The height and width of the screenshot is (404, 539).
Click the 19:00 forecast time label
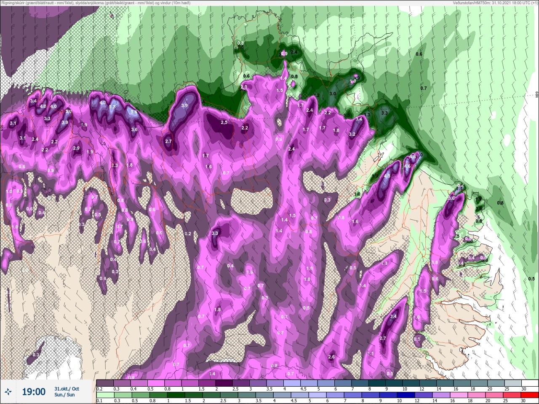tap(34, 392)
